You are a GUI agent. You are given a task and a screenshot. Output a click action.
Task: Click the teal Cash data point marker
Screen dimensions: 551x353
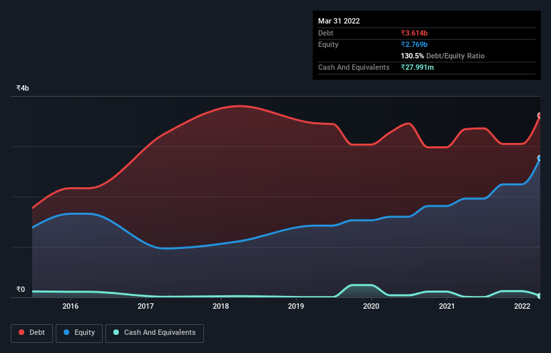click(540, 296)
